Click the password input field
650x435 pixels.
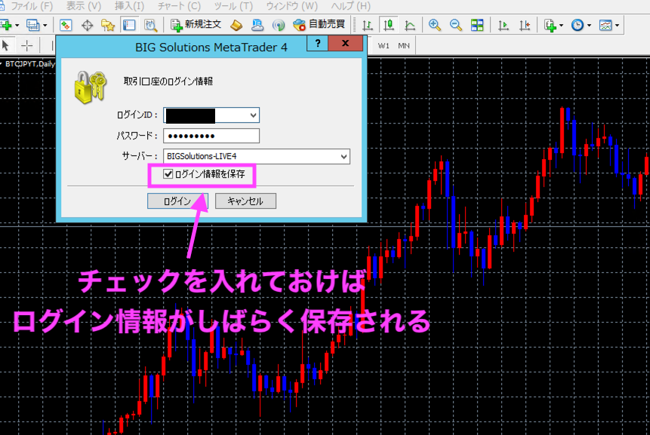(x=211, y=136)
